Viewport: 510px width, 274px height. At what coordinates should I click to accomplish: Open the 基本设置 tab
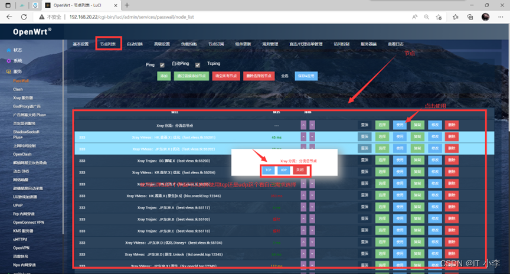coord(81,44)
